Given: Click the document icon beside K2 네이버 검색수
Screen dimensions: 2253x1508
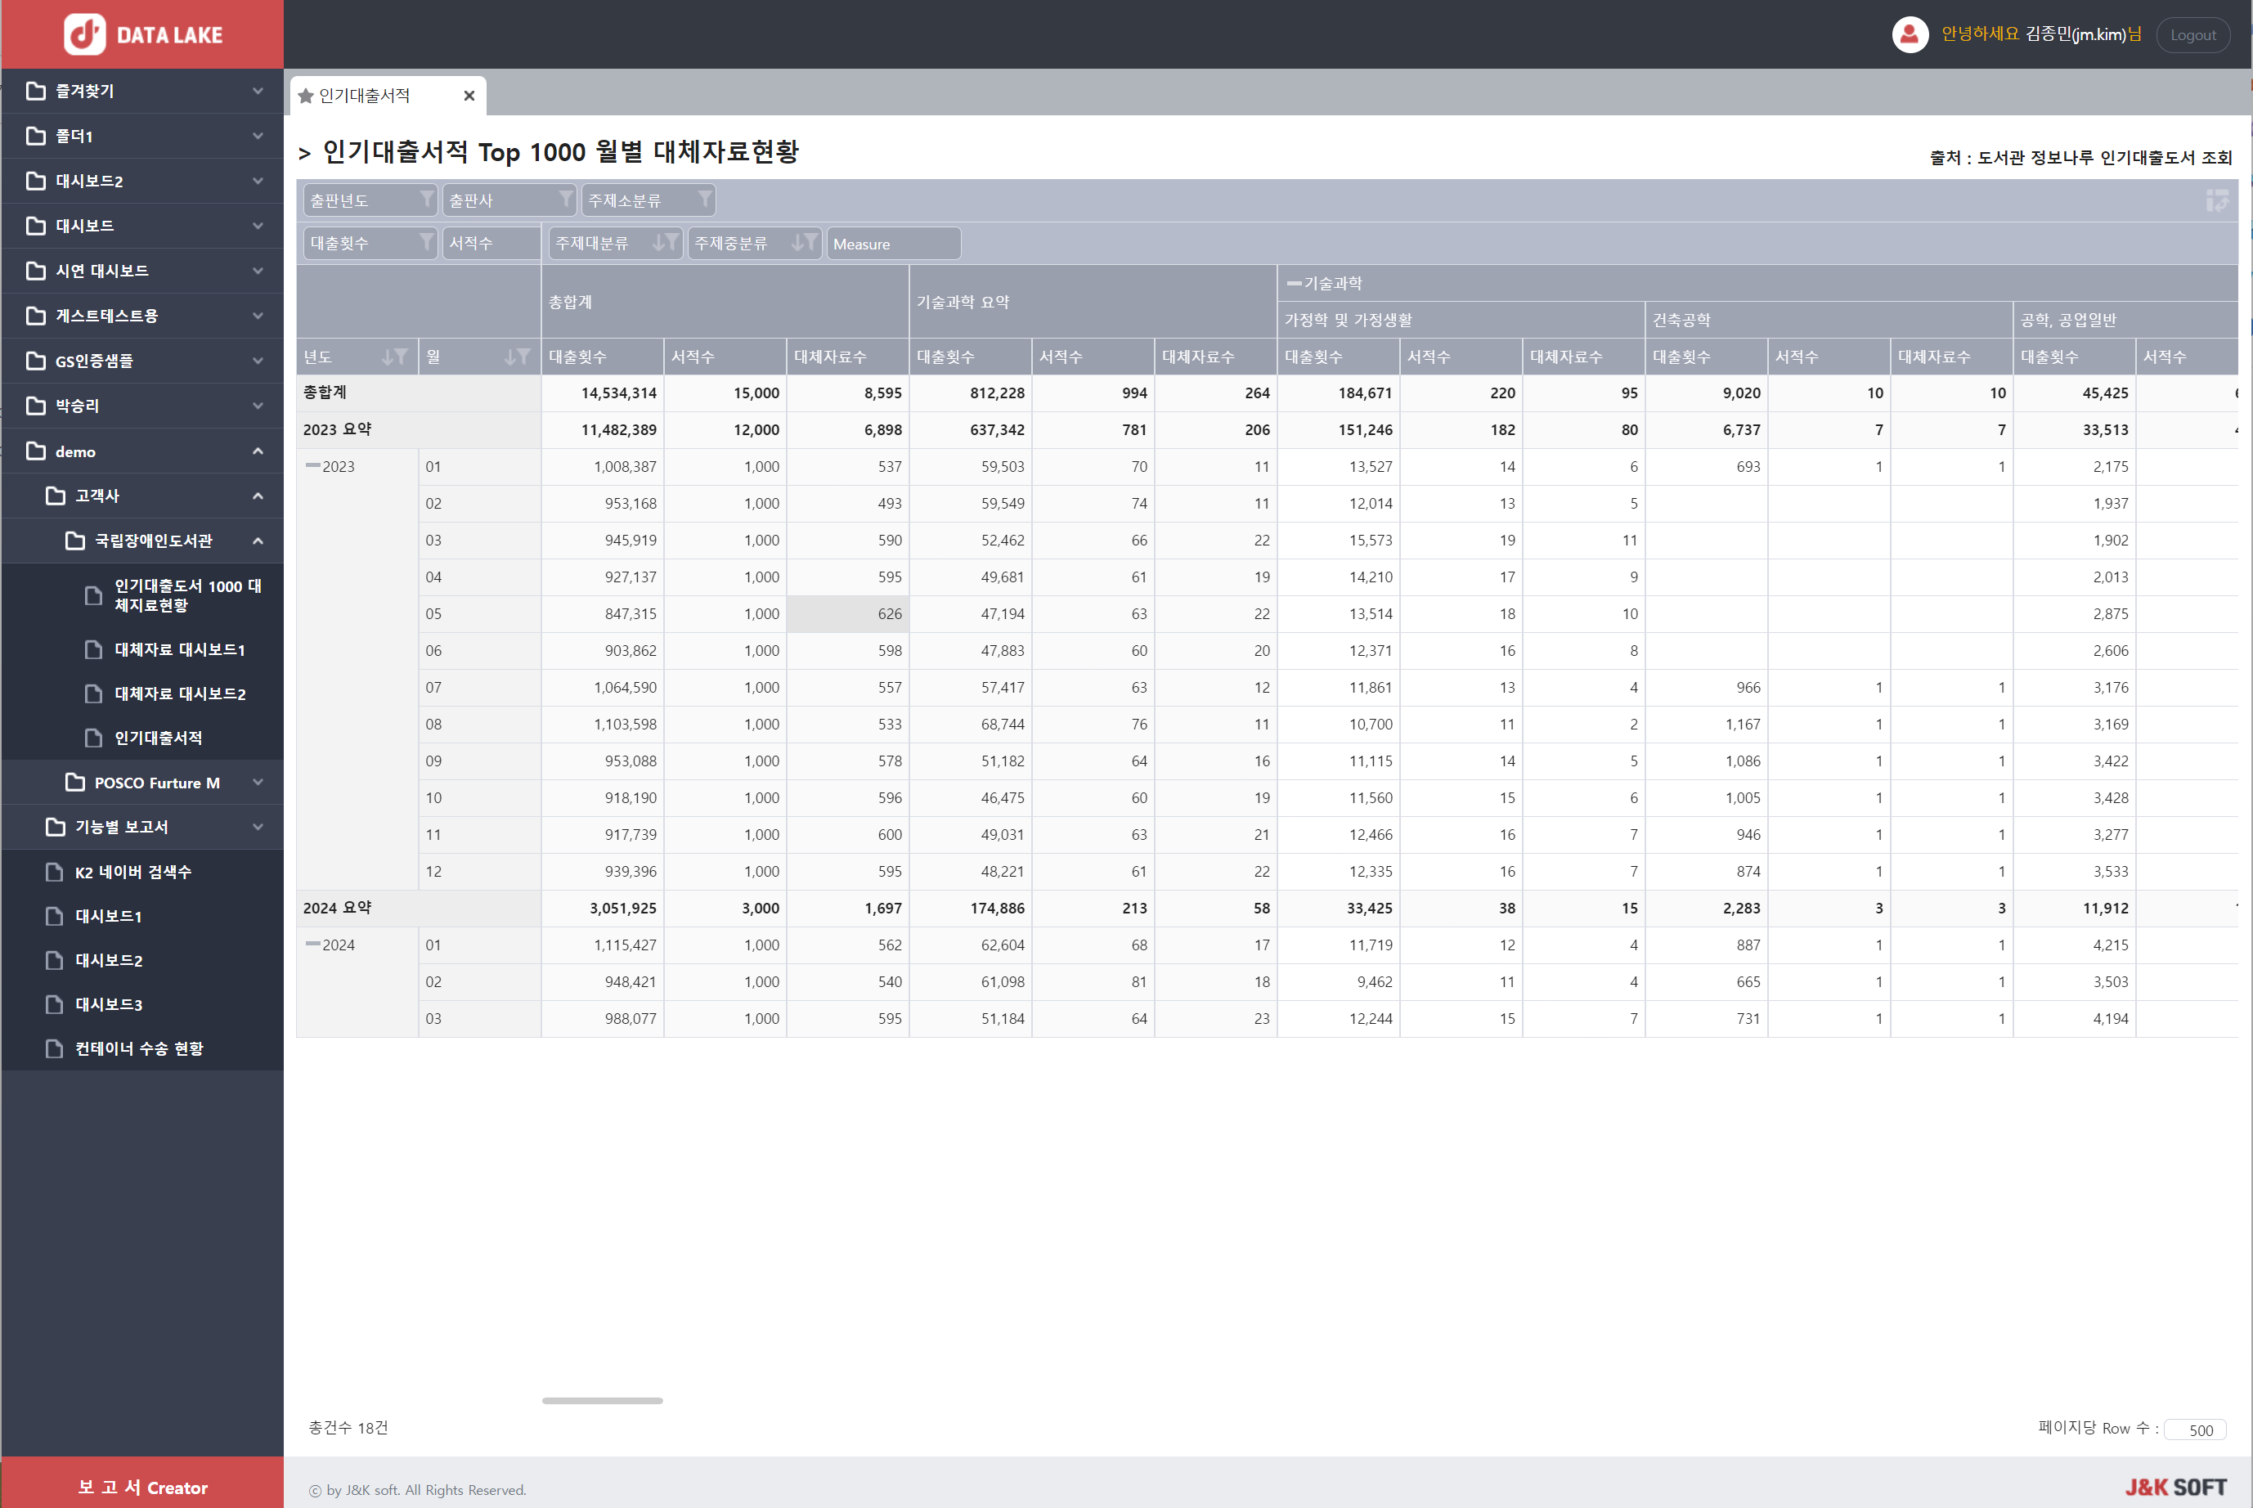Looking at the screenshot, I should pos(55,873).
